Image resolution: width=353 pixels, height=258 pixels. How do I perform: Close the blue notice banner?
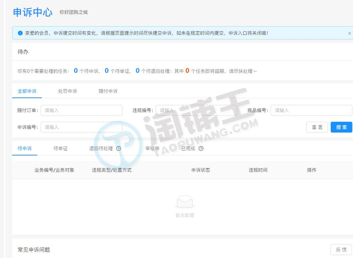pyautogui.click(x=350, y=33)
